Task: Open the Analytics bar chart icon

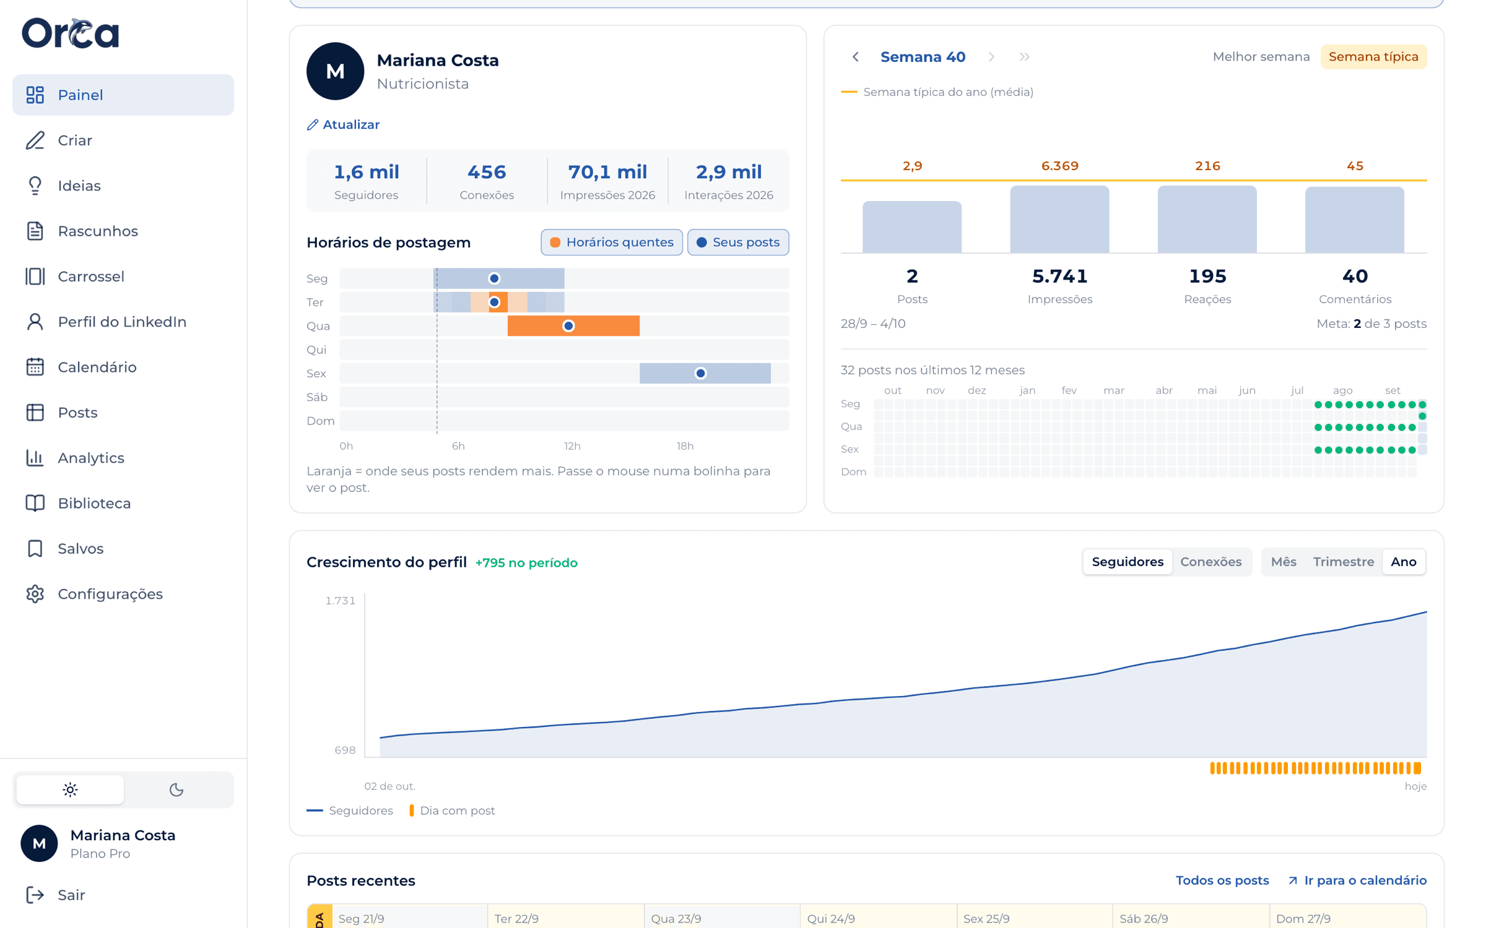Action: (35, 458)
